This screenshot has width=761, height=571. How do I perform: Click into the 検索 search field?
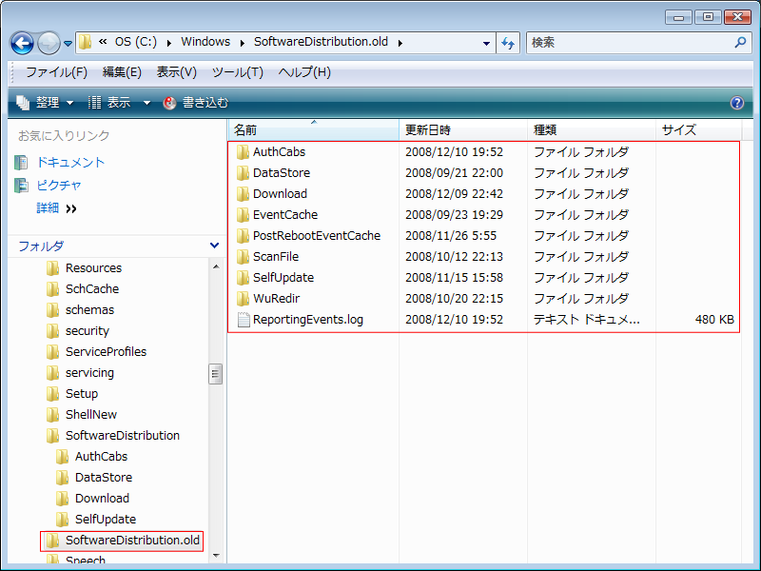pos(629,43)
